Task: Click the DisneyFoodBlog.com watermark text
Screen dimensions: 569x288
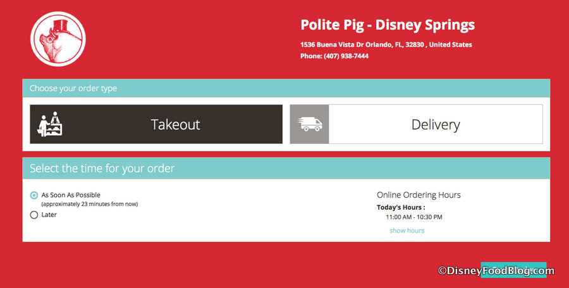Action: tap(496, 271)
